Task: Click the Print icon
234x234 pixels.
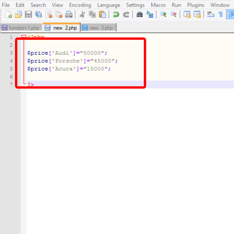Action: click(x=69, y=15)
